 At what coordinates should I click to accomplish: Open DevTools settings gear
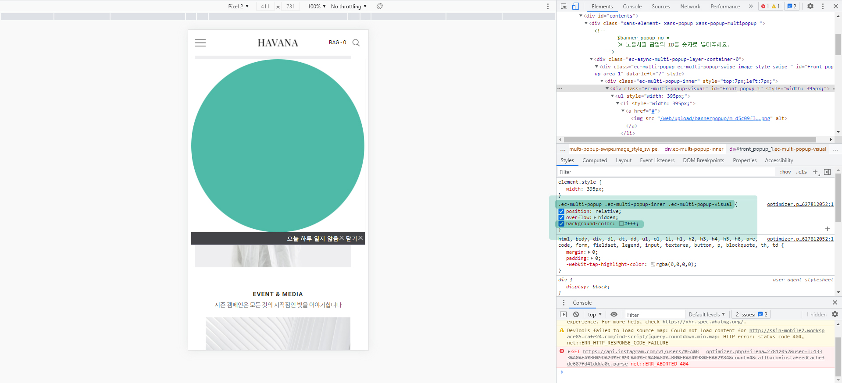[810, 6]
